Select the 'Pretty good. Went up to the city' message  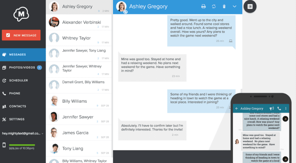(x=201, y=31)
